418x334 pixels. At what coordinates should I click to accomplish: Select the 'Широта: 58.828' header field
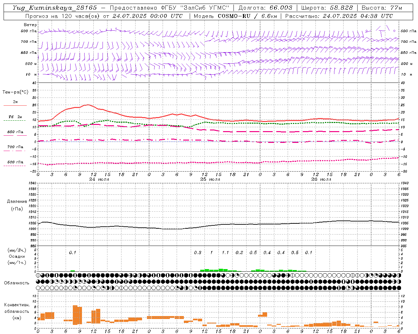click(327, 8)
